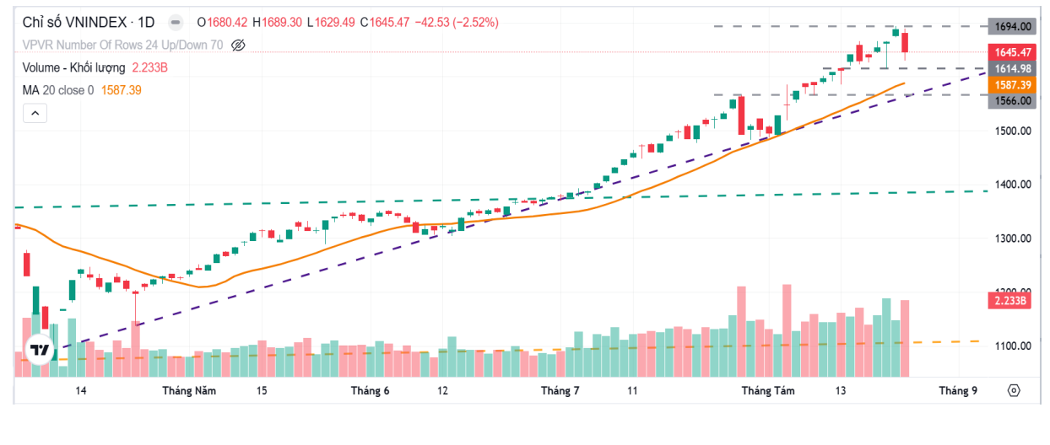The height and width of the screenshot is (445, 1050).
Task: Select the Volume - Khối lượng legend
Action: [x=74, y=67]
